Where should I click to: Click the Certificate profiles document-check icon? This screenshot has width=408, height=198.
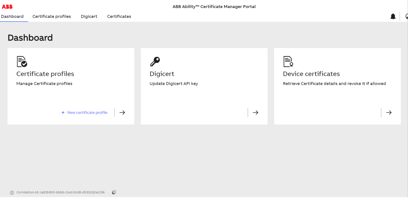coord(22,62)
